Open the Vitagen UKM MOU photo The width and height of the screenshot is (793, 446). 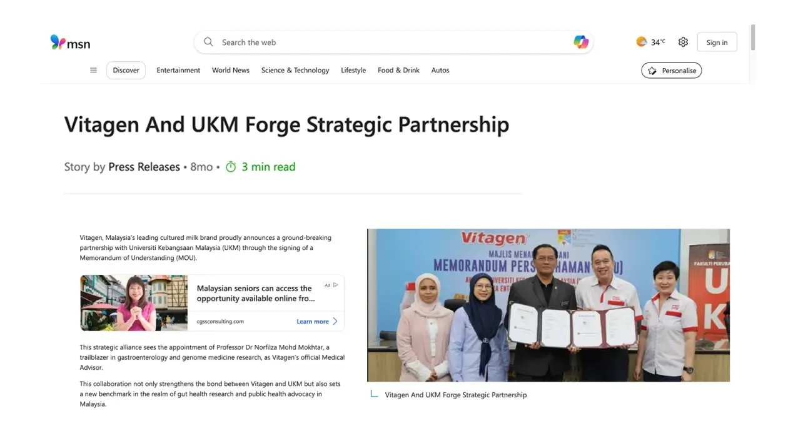[548, 305]
